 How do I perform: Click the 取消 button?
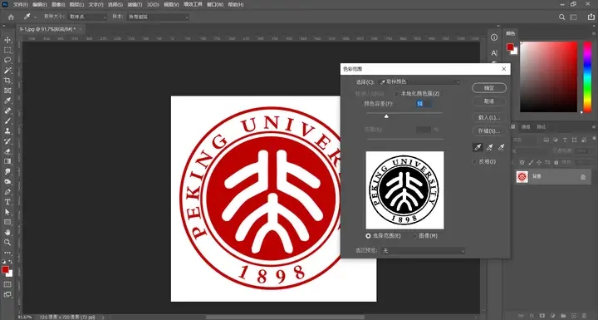pyautogui.click(x=489, y=101)
